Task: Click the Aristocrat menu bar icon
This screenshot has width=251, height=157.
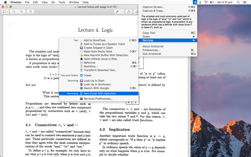Action: point(195,2)
